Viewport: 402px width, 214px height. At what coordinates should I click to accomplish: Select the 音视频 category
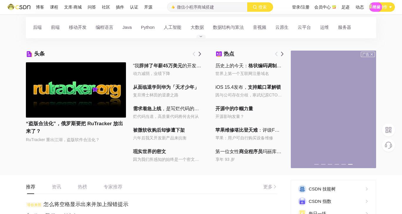click(x=260, y=27)
